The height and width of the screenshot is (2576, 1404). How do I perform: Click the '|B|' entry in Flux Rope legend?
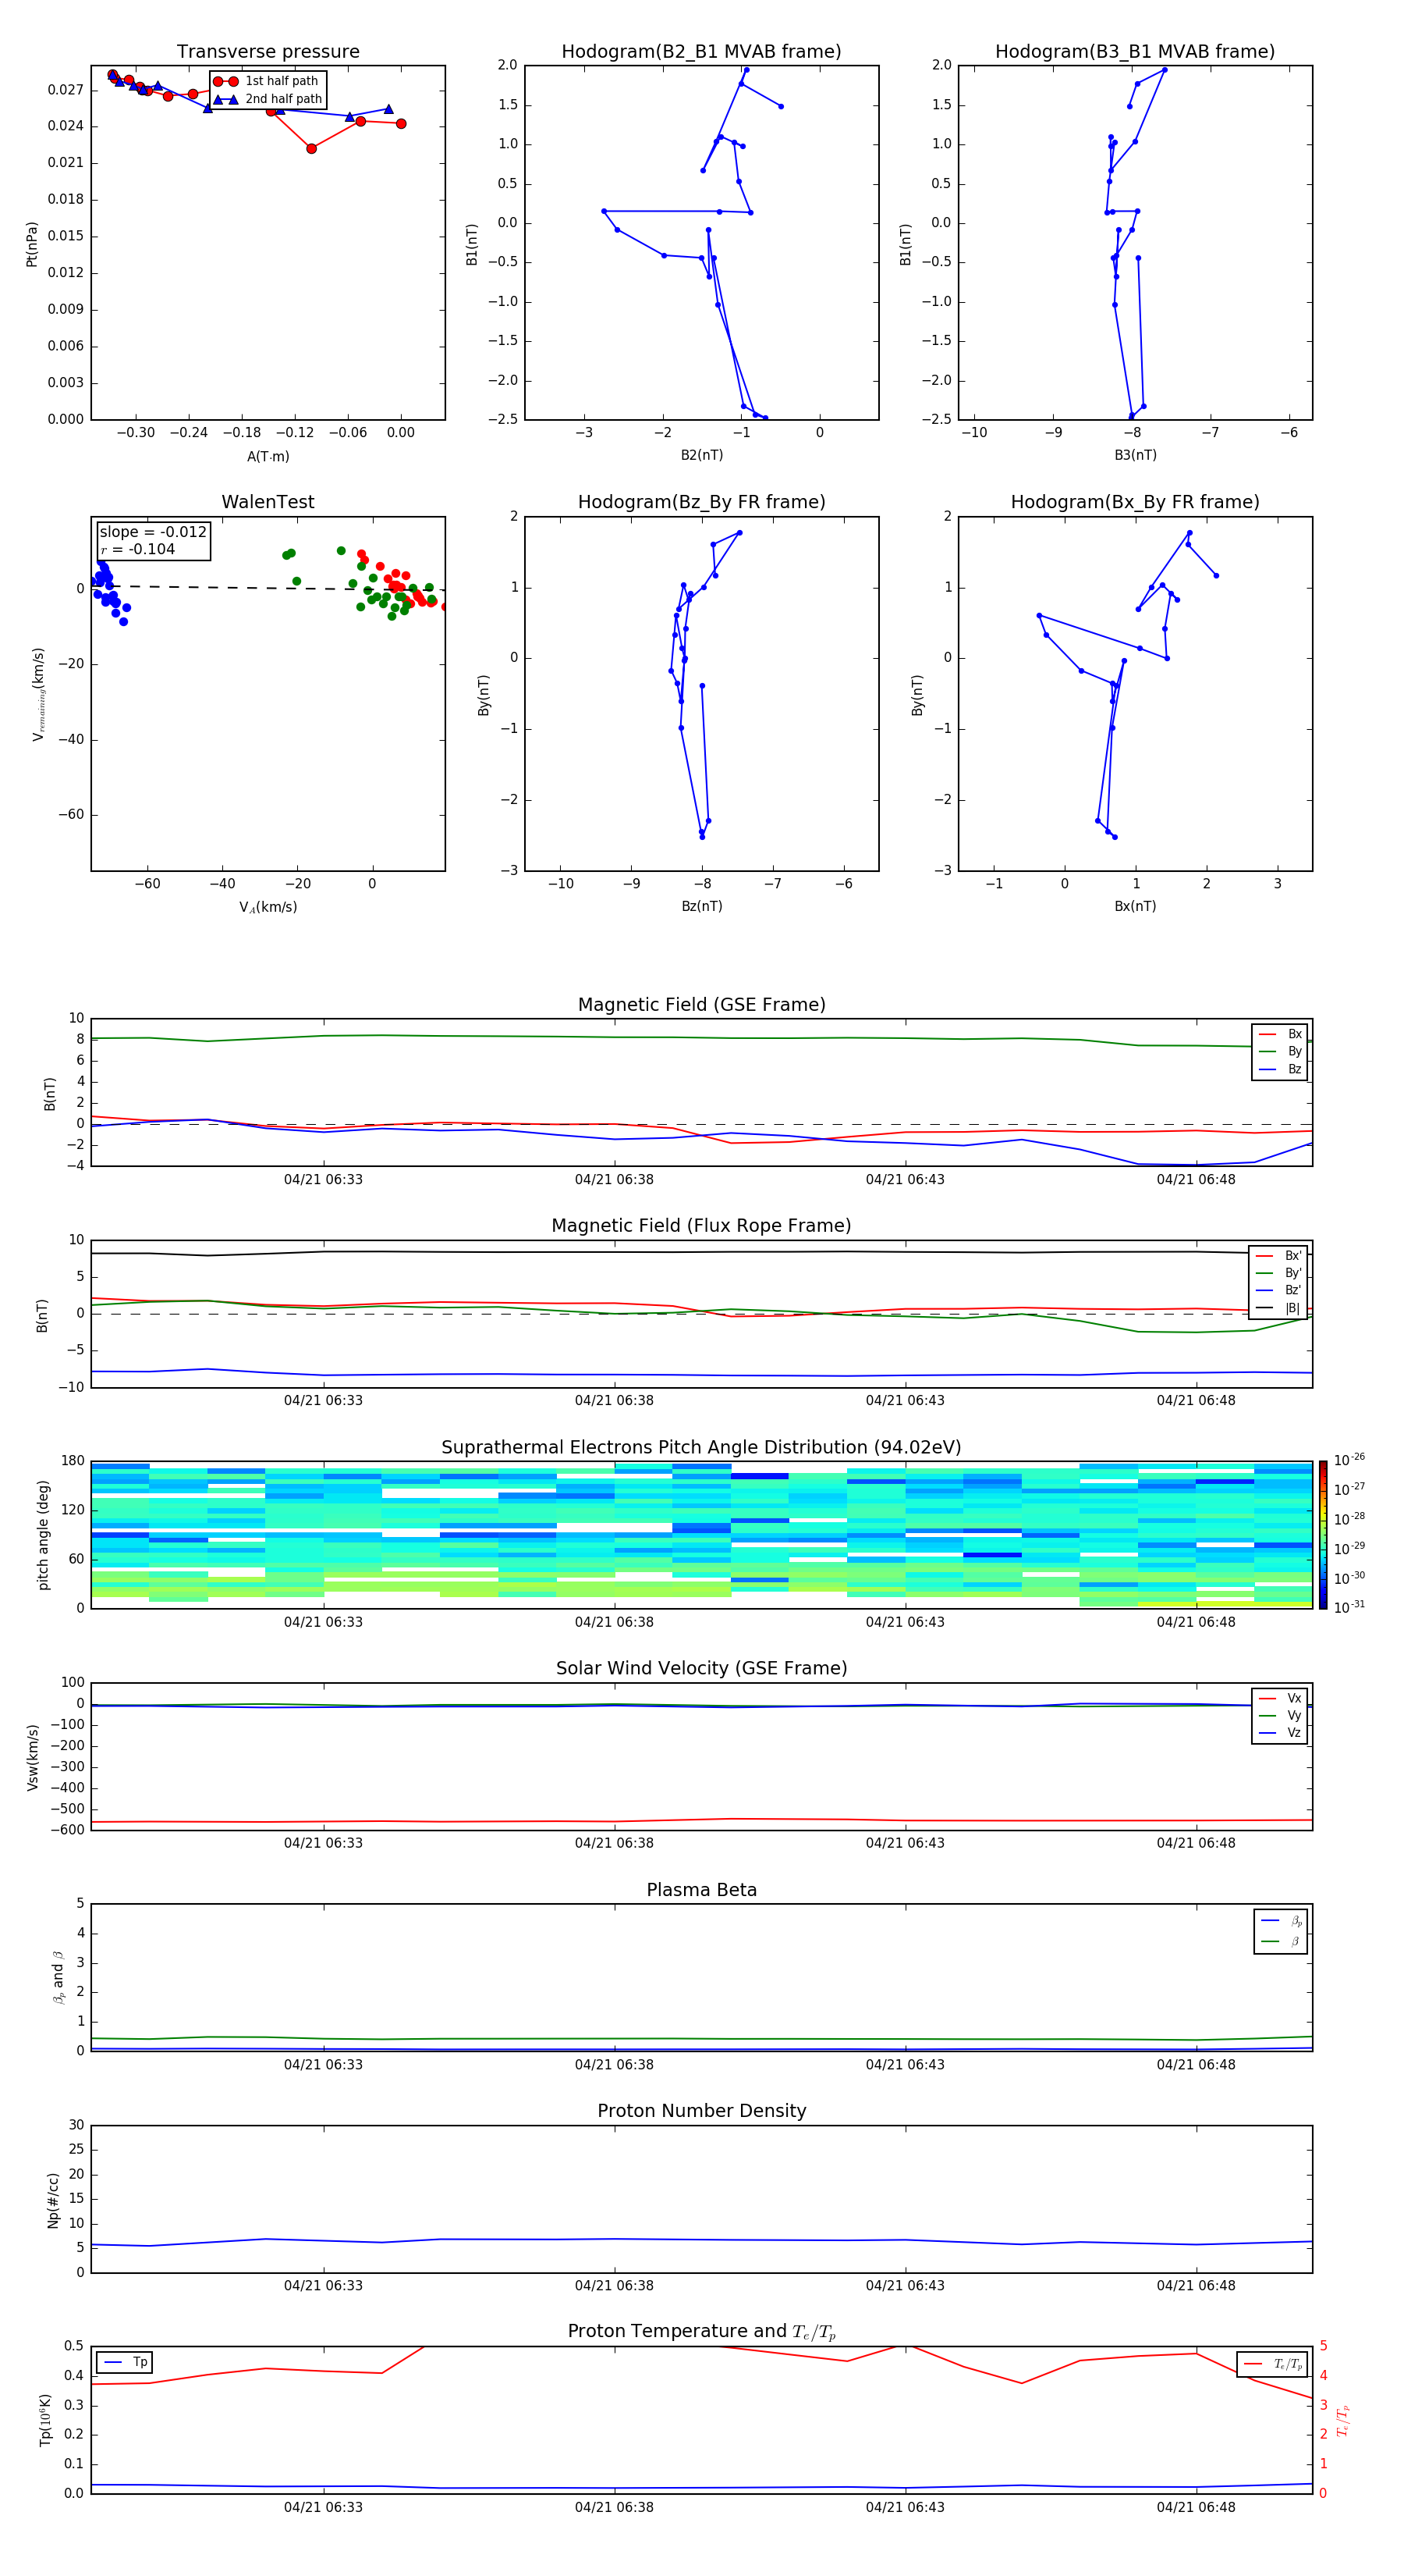[1278, 1308]
